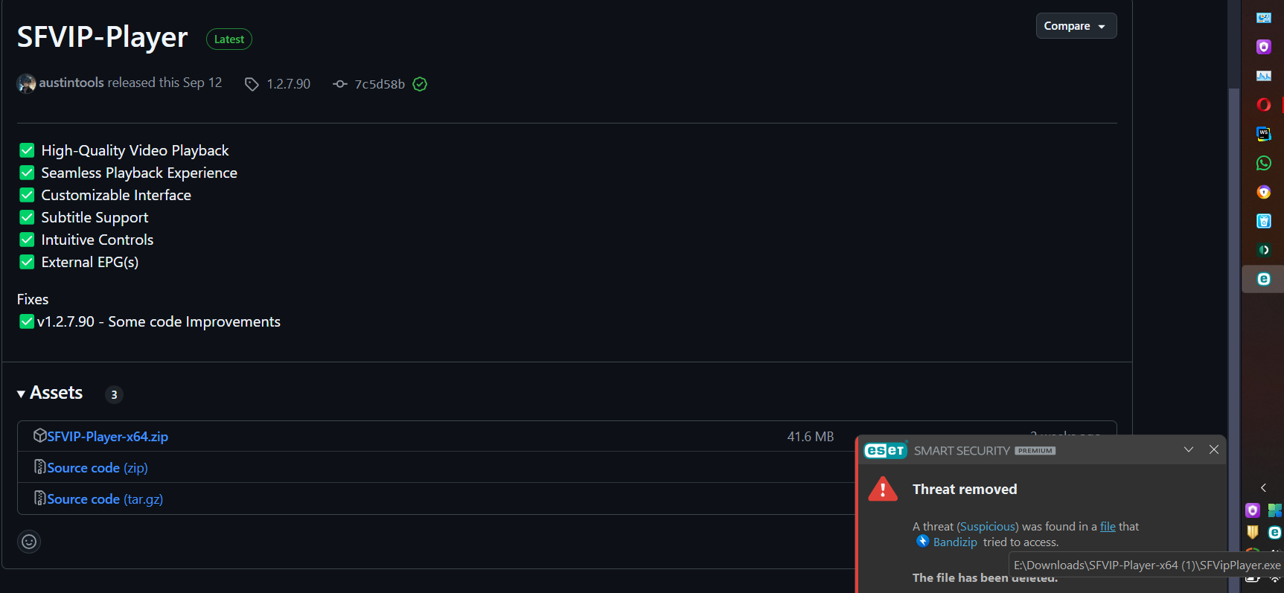Click the underlined file link in ESET
Viewport: 1284px width, 593px height.
click(1108, 527)
